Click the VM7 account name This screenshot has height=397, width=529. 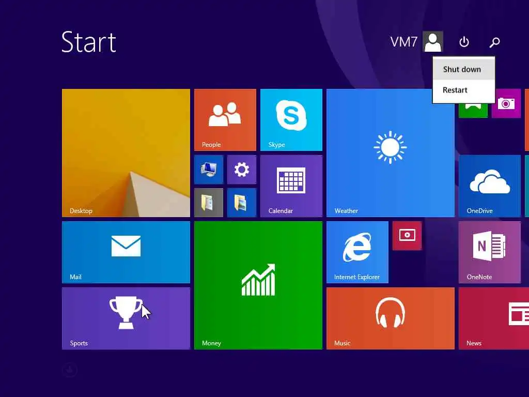(x=404, y=42)
